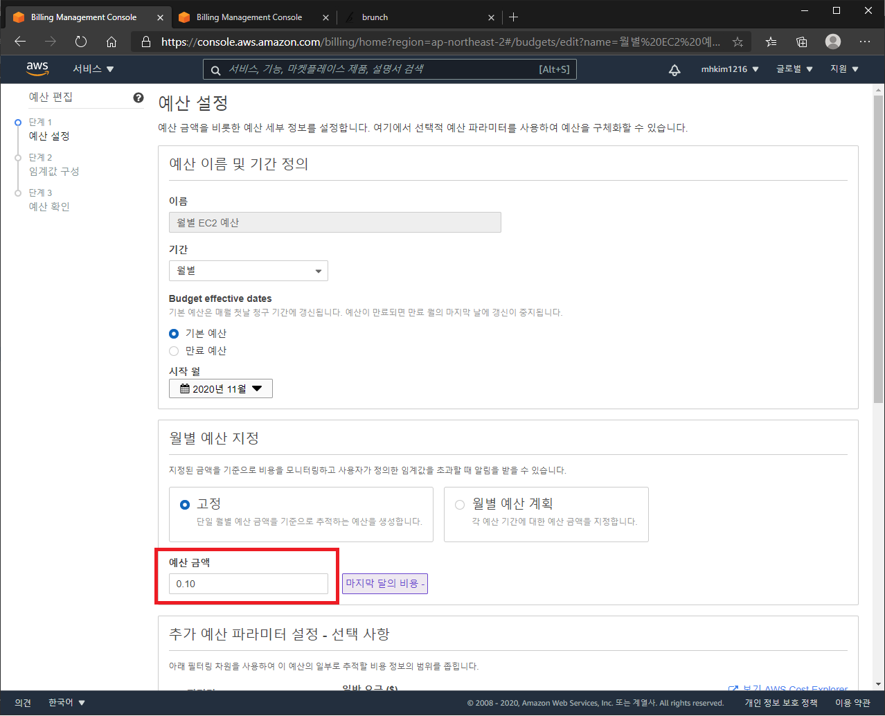Viewport: 885px width, 716px height.
Task: Open the browser favorites list icon
Action: click(771, 42)
